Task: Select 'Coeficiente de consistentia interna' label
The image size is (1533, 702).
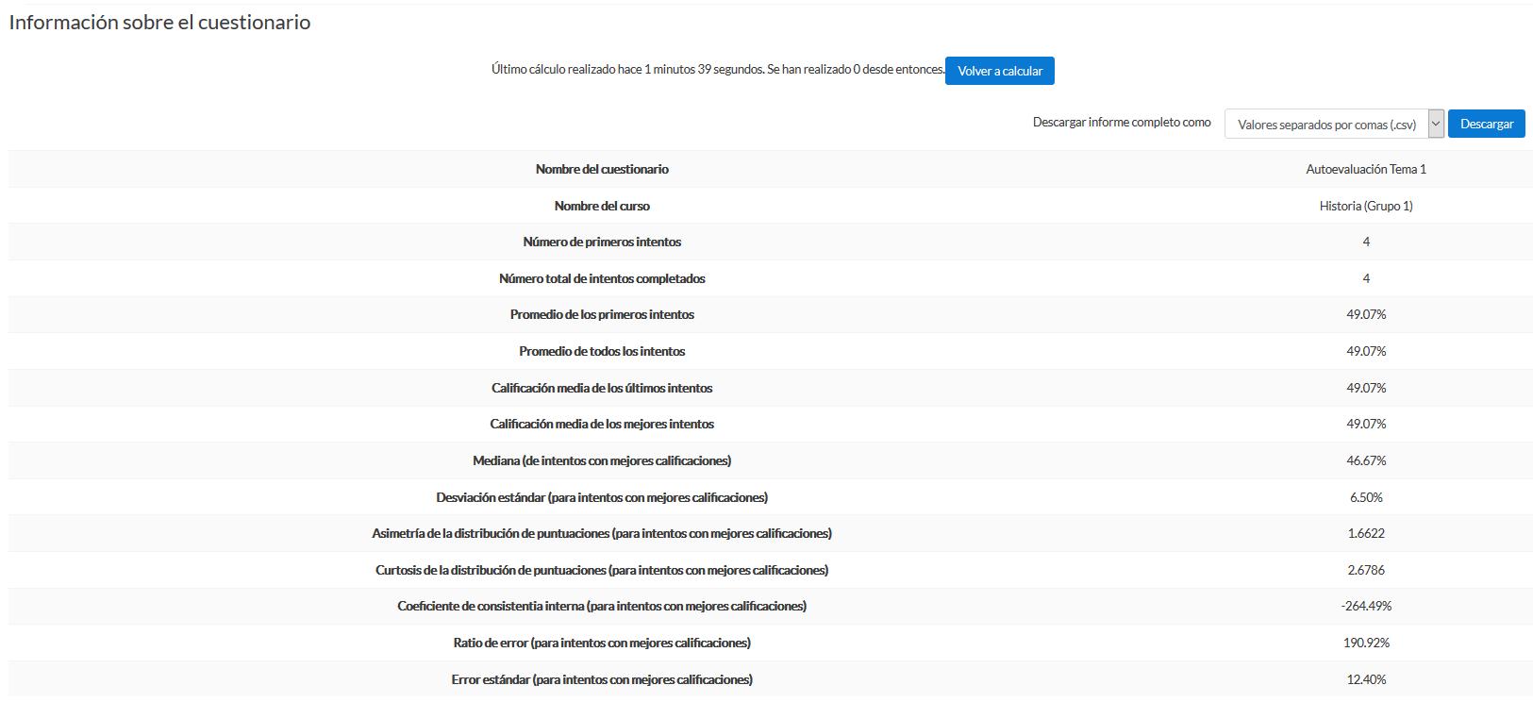Action: coord(602,606)
